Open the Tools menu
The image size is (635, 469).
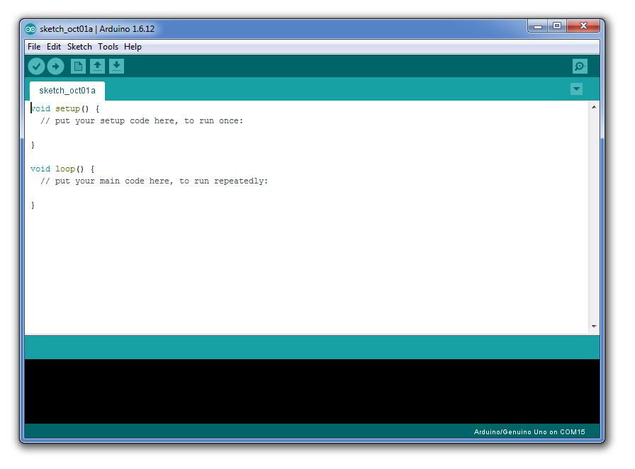108,47
